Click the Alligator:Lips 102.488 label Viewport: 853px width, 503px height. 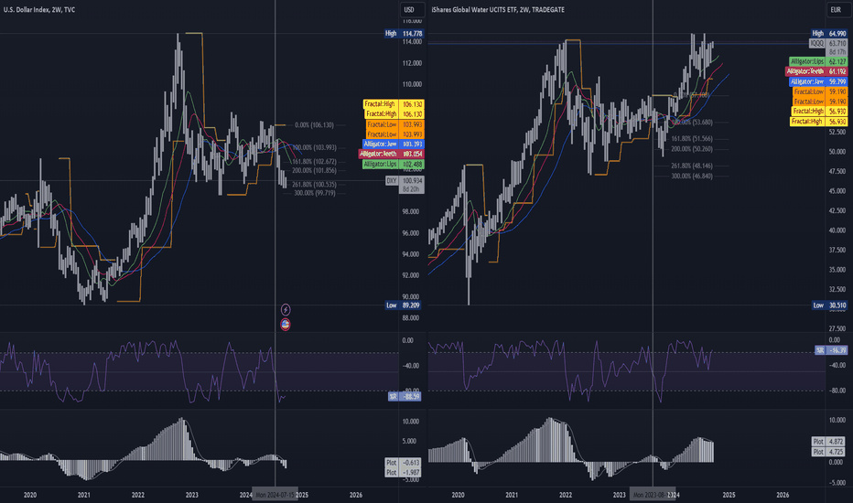393,165
